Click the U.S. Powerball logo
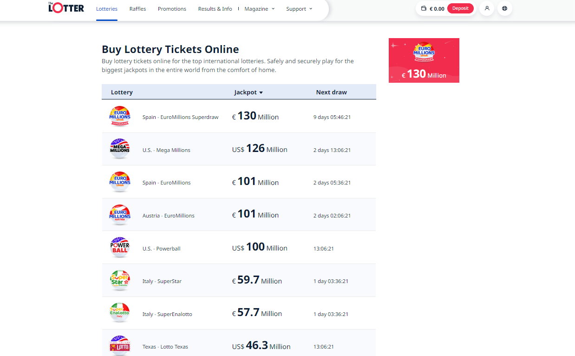Screen dimensions: 575x356 pos(120,247)
